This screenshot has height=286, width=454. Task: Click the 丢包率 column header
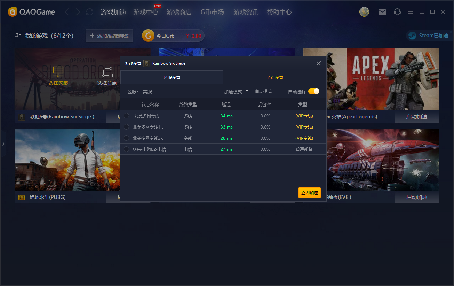coord(264,105)
